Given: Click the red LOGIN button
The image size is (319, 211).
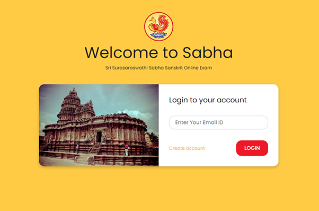Looking at the screenshot, I should [252, 148].
